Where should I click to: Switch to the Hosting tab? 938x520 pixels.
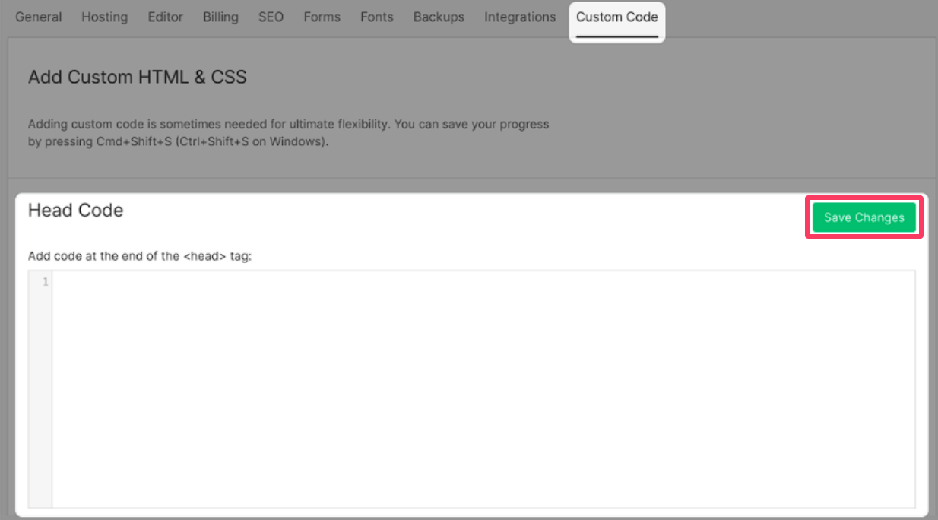[105, 17]
